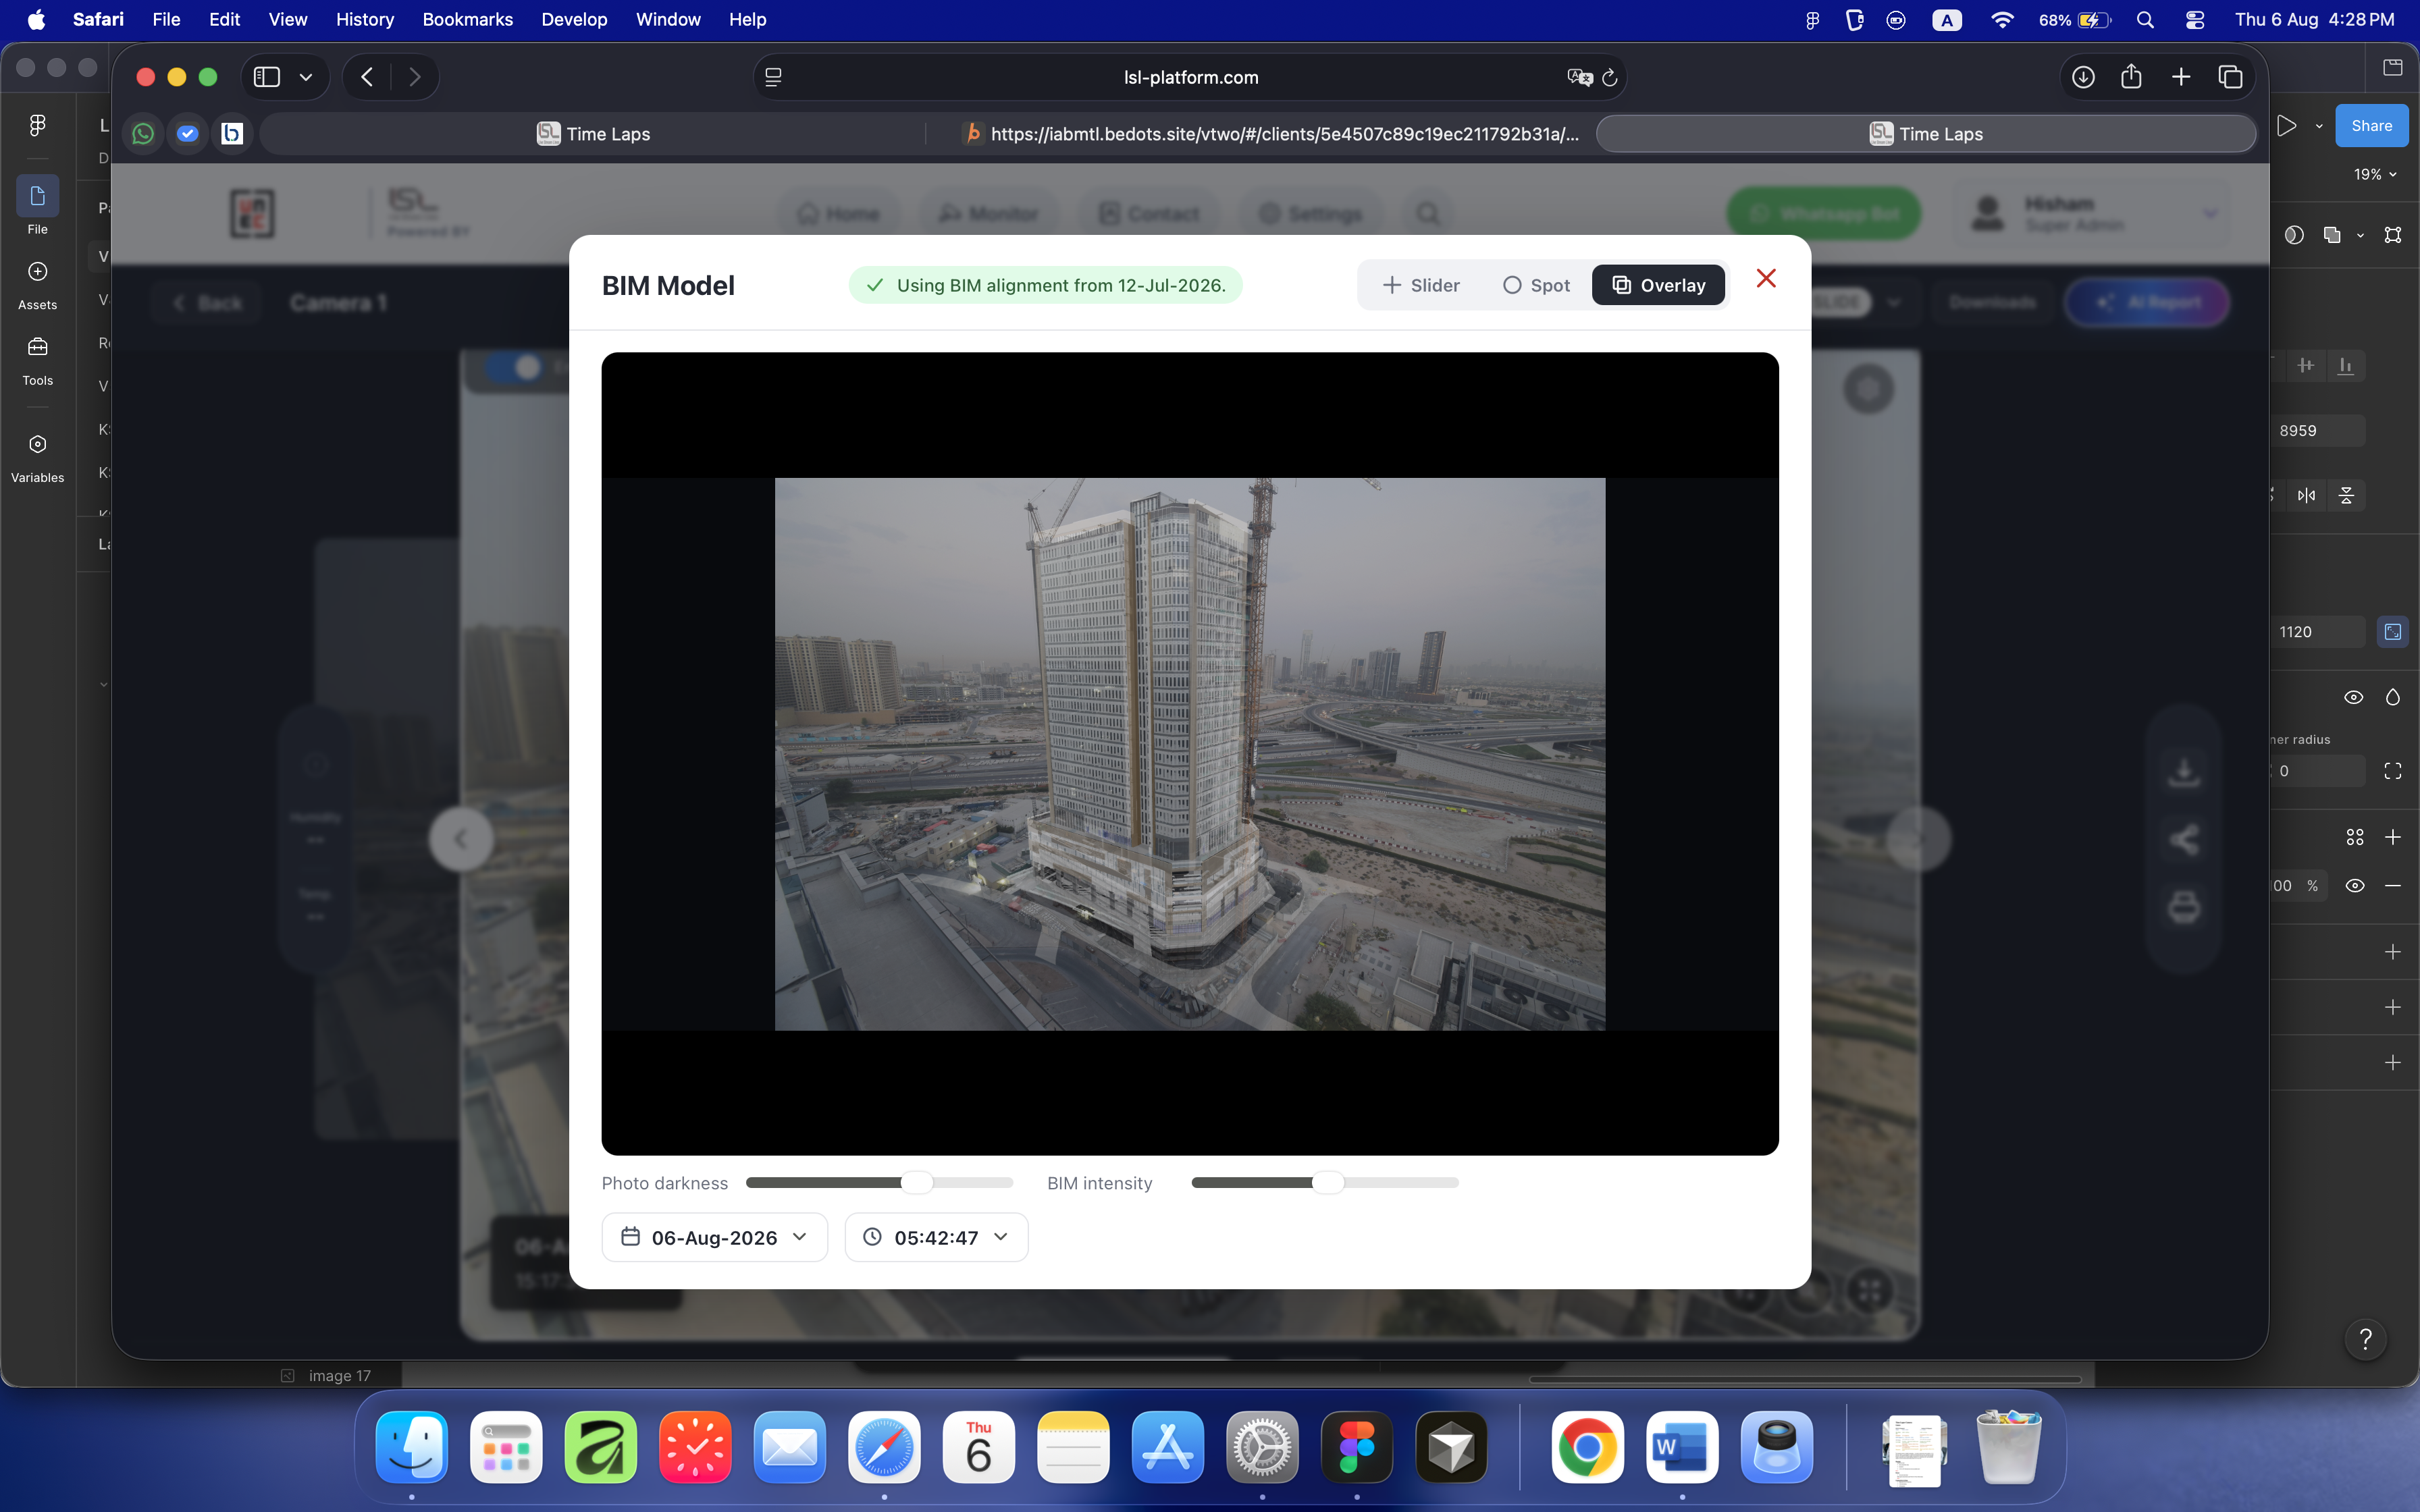
Task: Toggle the Safari sidebar icon
Action: pos(267,77)
